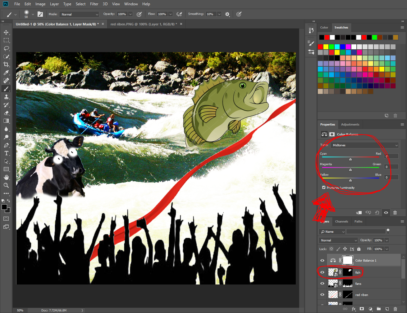Image resolution: width=407 pixels, height=313 pixels.
Task: Select the Quick Selection tool
Action: (6, 56)
